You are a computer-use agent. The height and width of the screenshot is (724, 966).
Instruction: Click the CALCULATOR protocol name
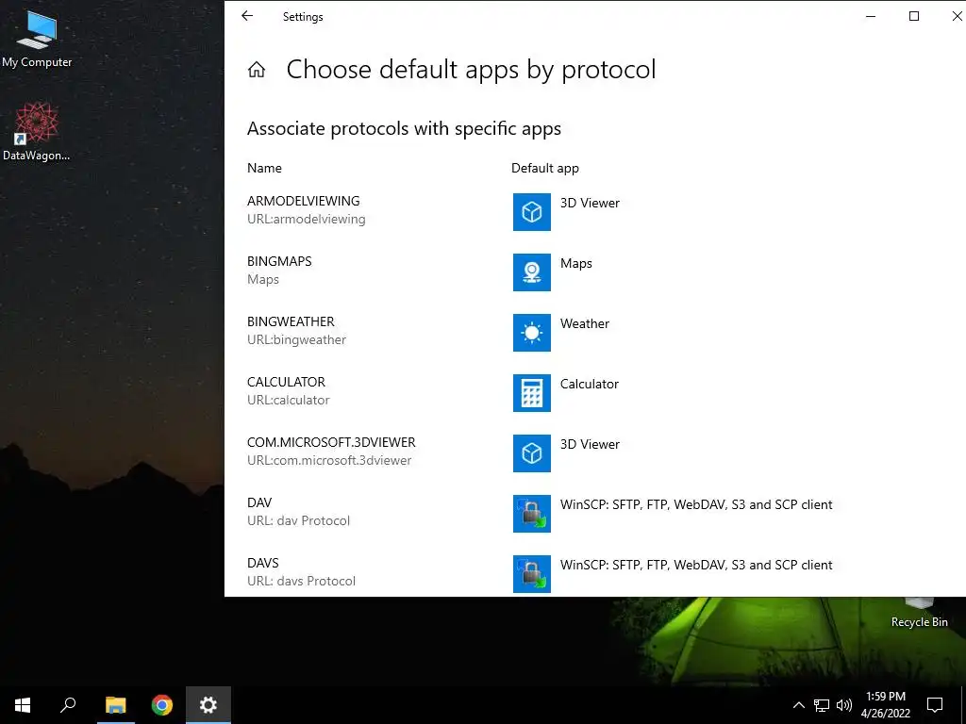[286, 383]
